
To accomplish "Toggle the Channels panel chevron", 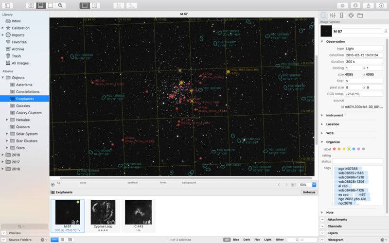I will pos(322,226).
